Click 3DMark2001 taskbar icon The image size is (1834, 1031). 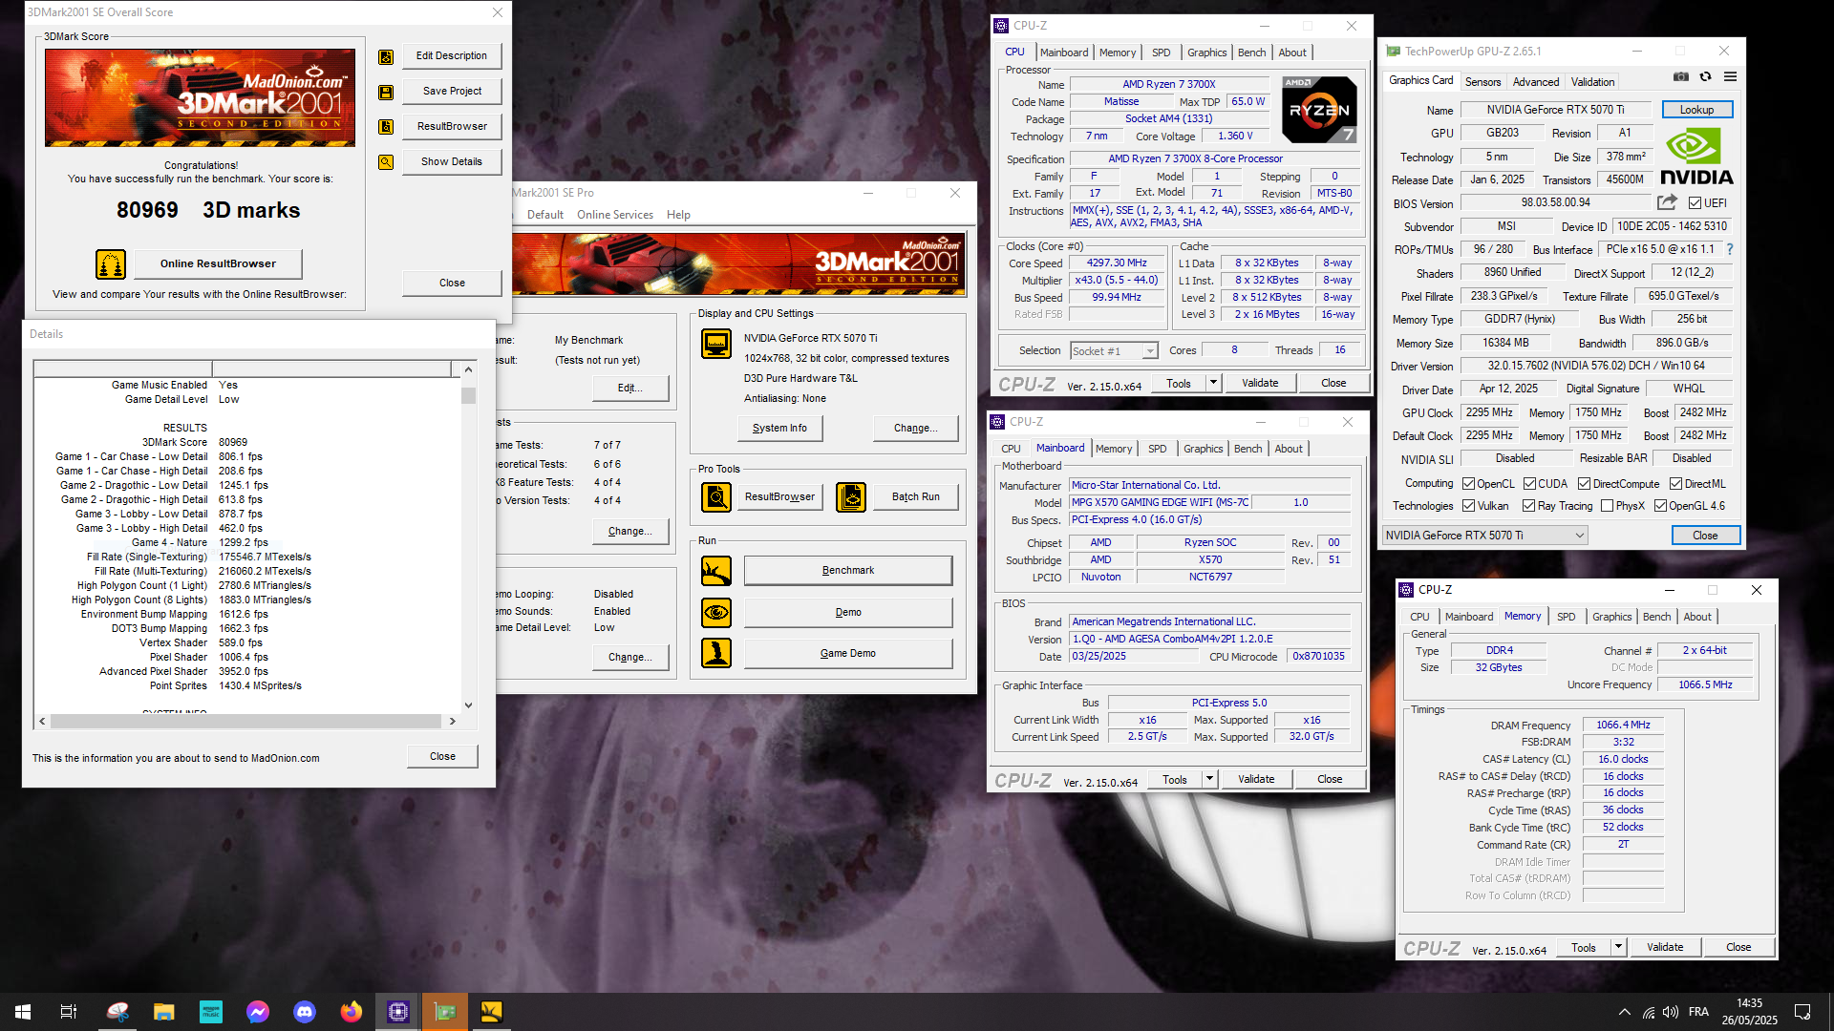(492, 1012)
